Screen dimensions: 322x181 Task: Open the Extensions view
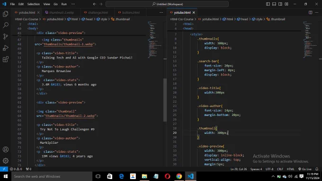(x=6, y=59)
